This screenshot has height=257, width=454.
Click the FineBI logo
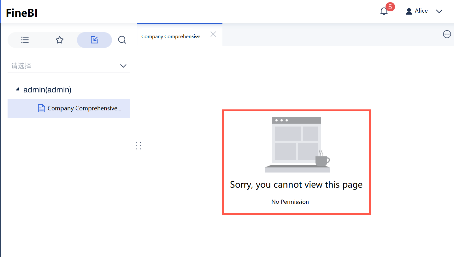[x=21, y=13]
